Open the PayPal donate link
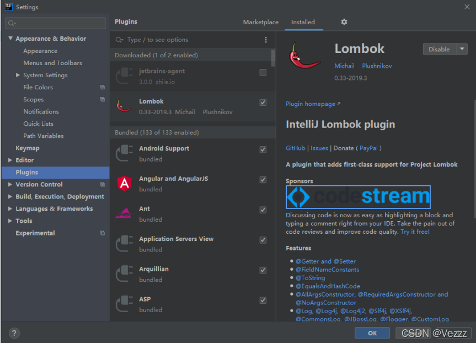The width and height of the screenshot is (476, 343). (x=368, y=148)
